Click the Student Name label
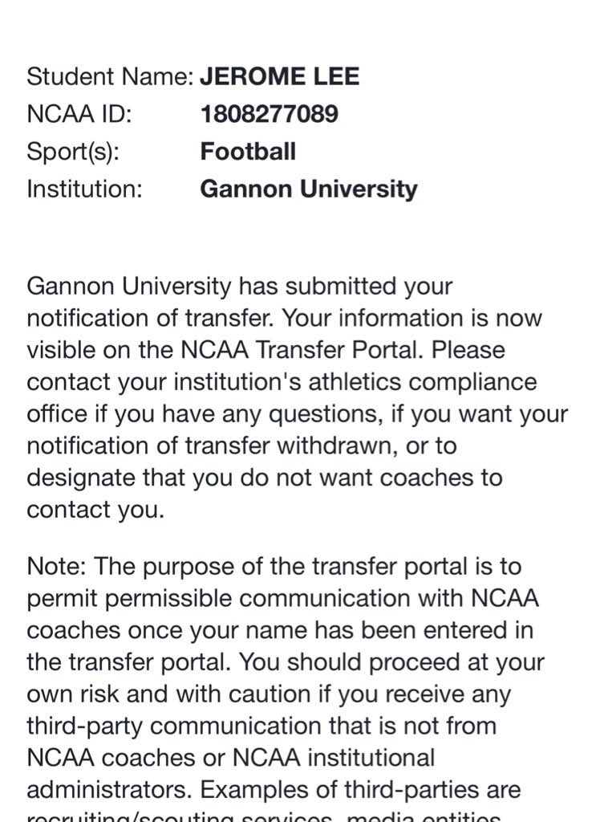The width and height of the screenshot is (596, 822). 111,76
